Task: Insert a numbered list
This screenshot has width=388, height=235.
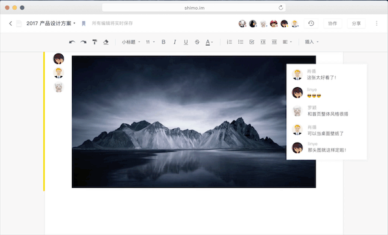Action: pyautogui.click(x=229, y=42)
